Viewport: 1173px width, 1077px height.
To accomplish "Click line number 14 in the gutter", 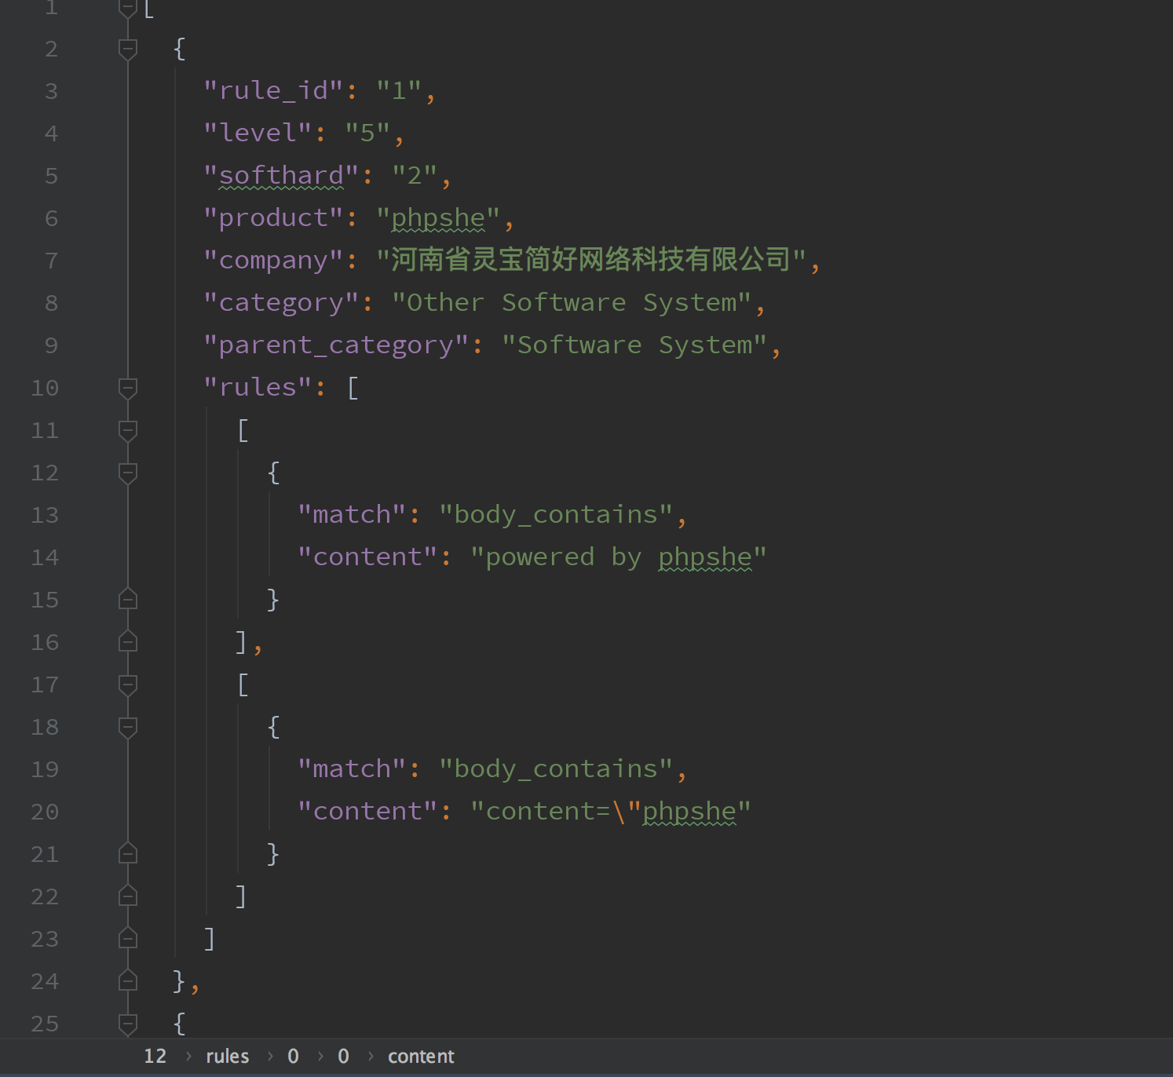I will tap(45, 557).
